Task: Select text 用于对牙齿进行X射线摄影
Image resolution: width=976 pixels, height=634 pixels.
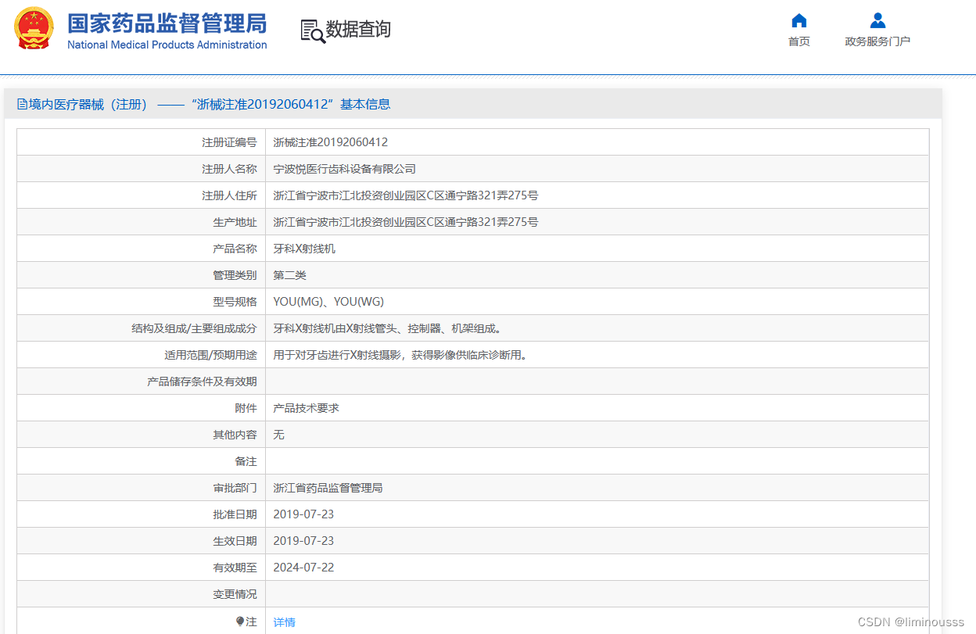Action: [339, 355]
